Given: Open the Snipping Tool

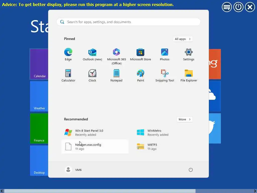Looking at the screenshot, I should click(x=165, y=75).
